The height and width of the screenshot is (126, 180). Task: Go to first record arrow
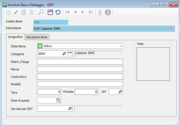pyautogui.click(x=67, y=12)
